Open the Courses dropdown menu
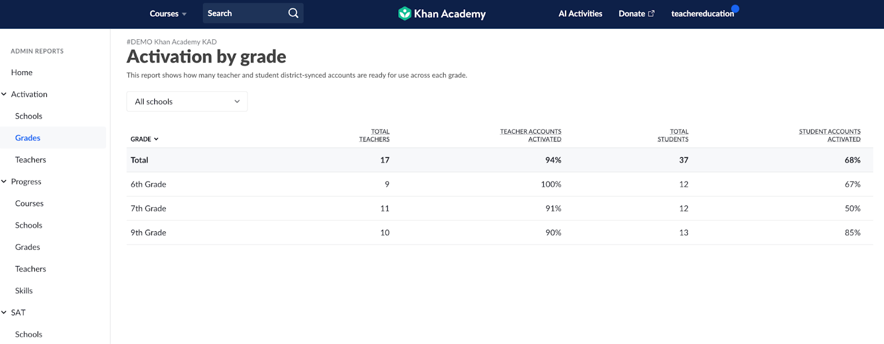The height and width of the screenshot is (344, 884). point(168,13)
